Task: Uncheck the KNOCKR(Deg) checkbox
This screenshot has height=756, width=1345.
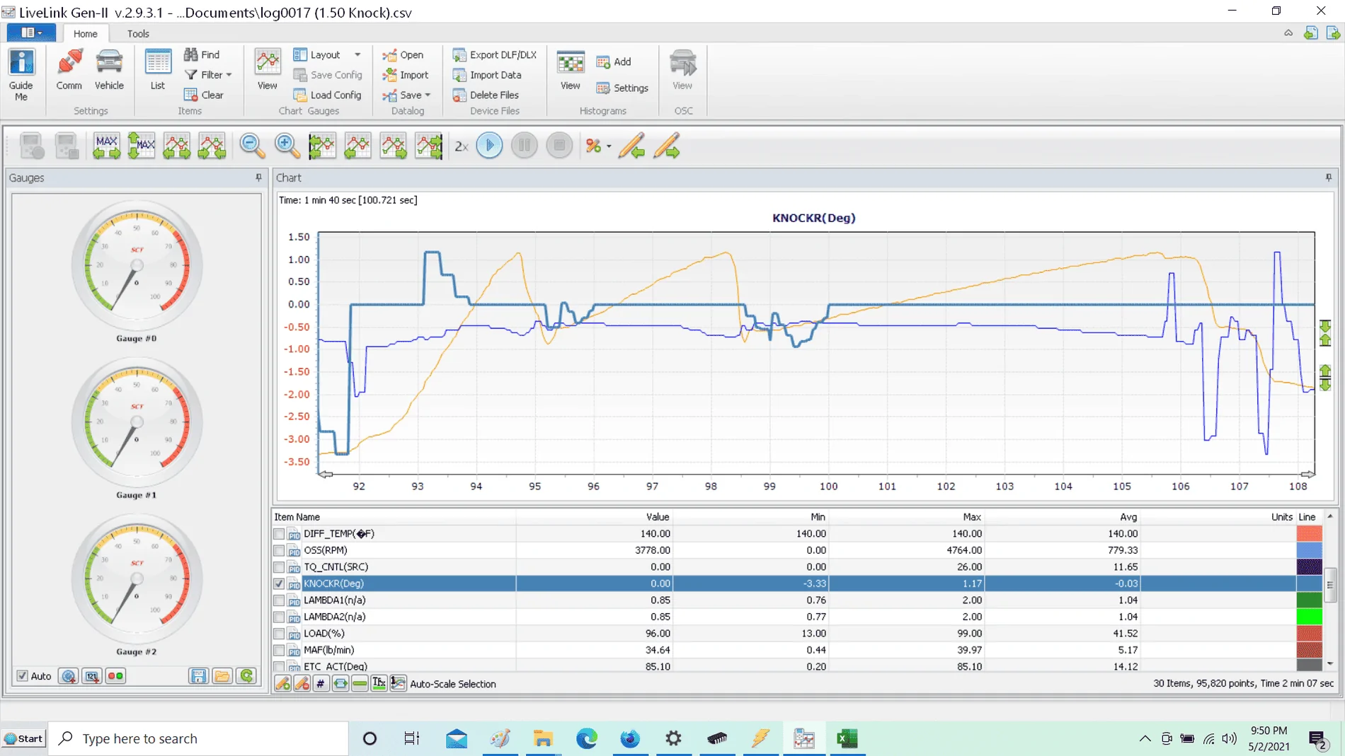Action: pos(279,583)
